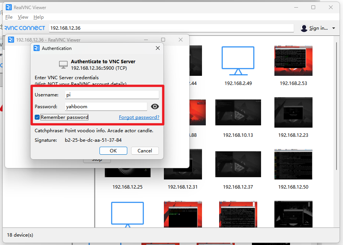
Task: Expand the Sign in dropdown arrow
Action: (333, 28)
